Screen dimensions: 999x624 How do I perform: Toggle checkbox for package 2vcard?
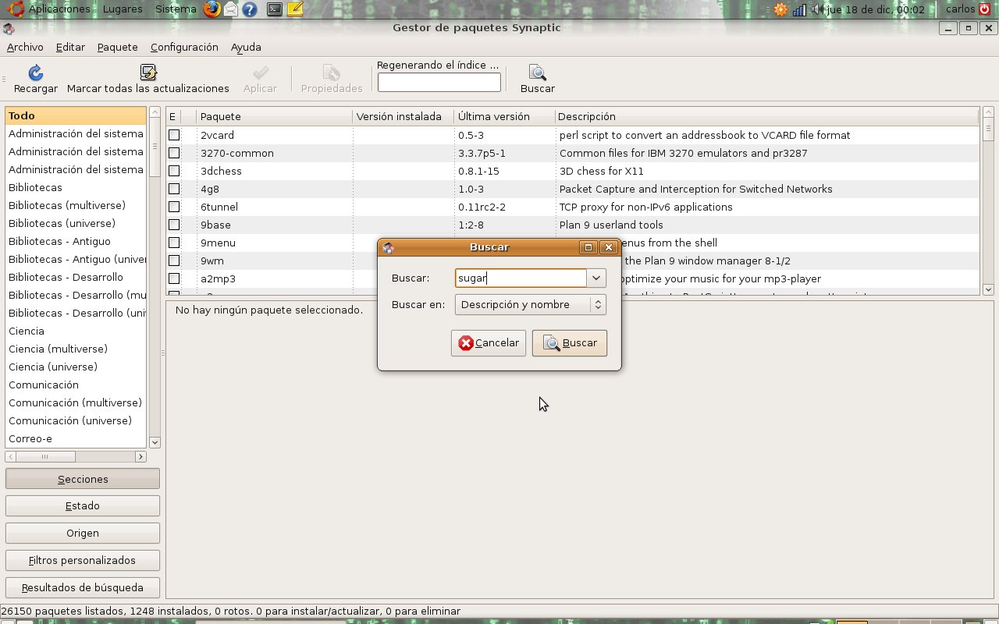174,135
